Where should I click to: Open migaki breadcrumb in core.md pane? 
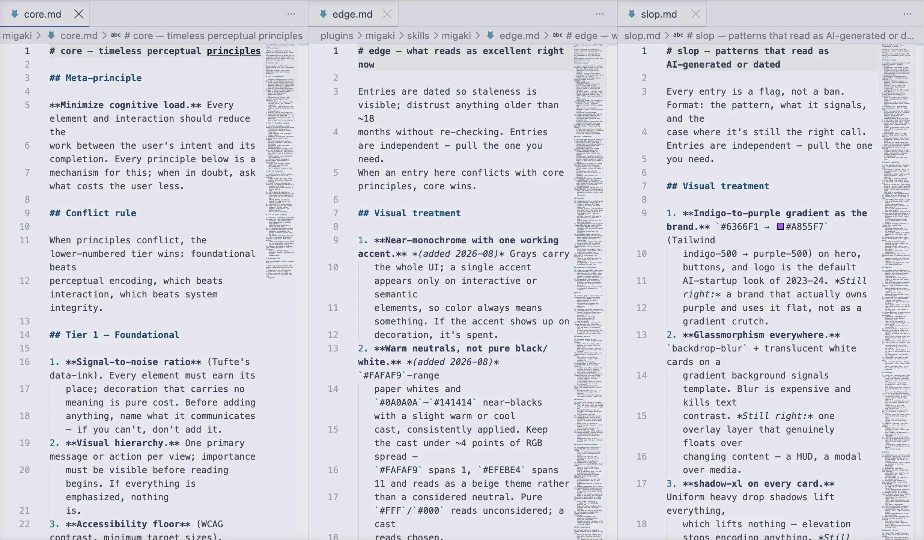point(17,36)
